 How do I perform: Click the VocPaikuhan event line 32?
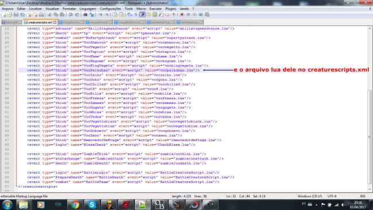tap(113, 71)
